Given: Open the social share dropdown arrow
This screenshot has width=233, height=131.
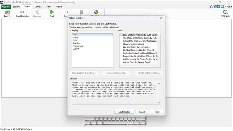Looking at the screenshot, I should 225,7.
